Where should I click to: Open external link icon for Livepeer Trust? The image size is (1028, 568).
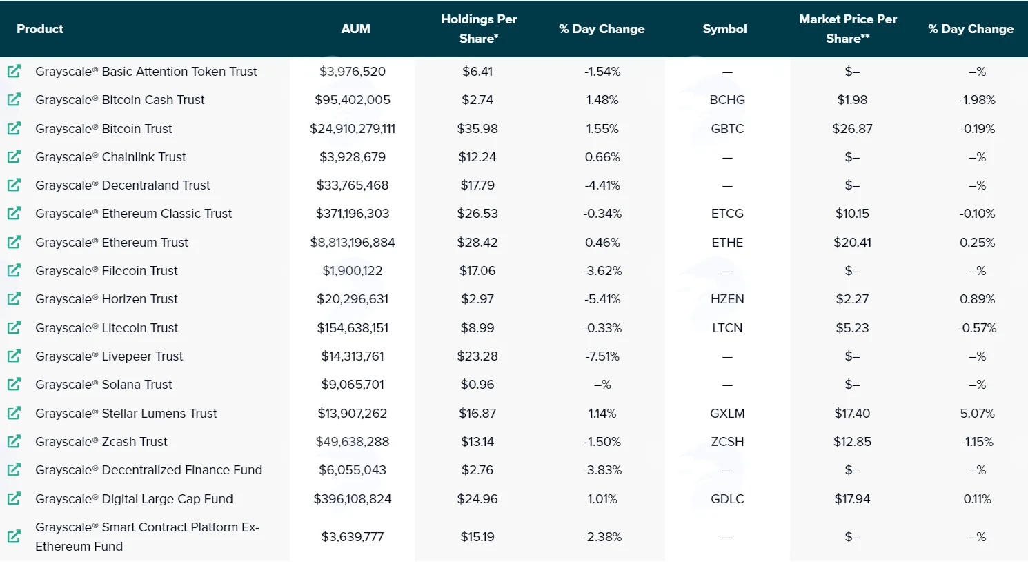click(14, 356)
